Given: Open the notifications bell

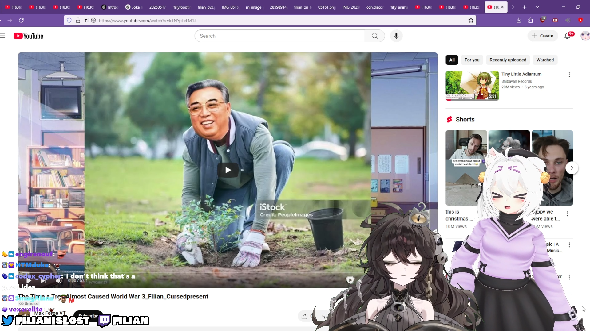Looking at the screenshot, I should 568,36.
